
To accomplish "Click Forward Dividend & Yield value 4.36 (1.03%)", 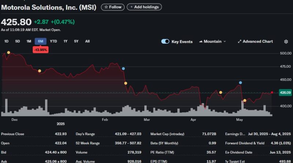I will click(x=281, y=143).
